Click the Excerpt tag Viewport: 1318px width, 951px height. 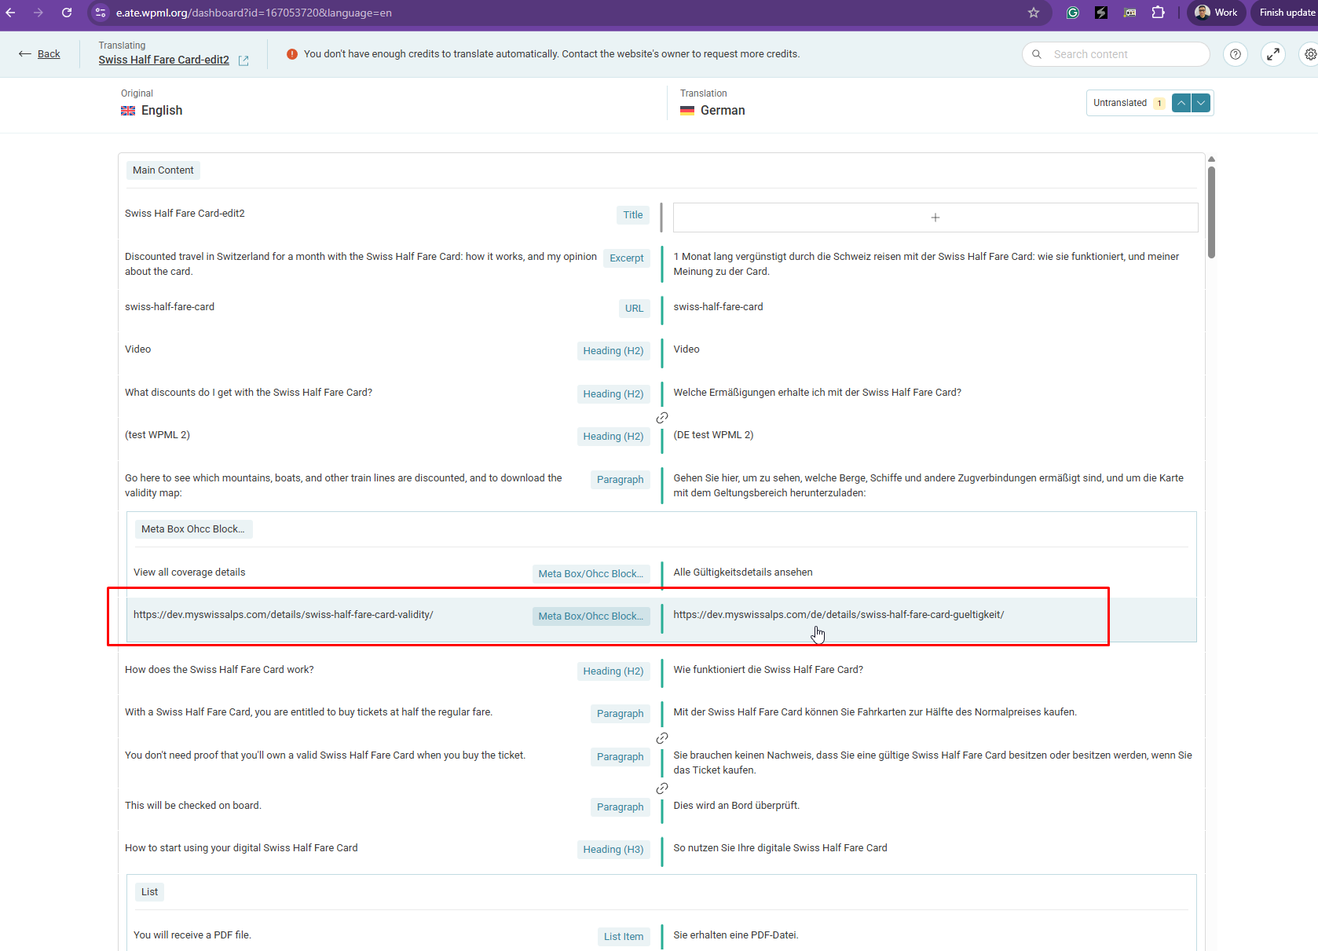click(627, 258)
